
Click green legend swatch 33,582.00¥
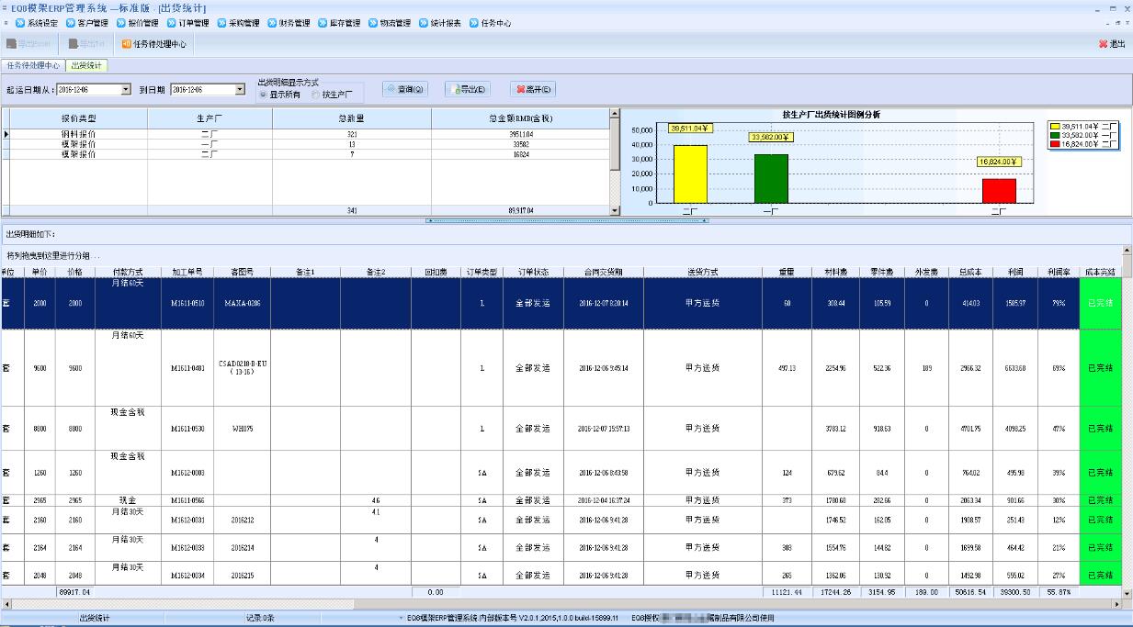[1054, 135]
